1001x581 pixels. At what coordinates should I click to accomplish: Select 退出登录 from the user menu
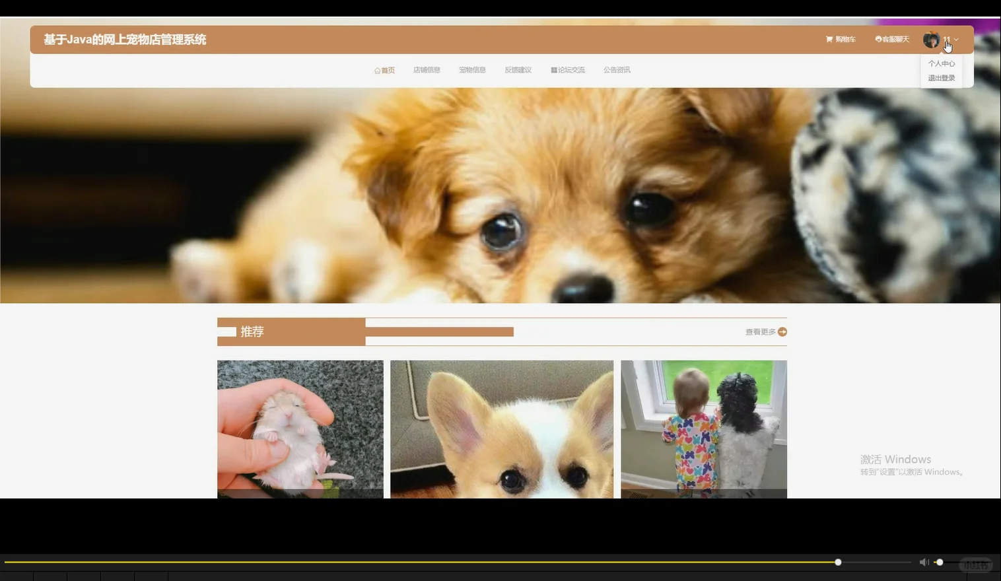pyautogui.click(x=942, y=78)
